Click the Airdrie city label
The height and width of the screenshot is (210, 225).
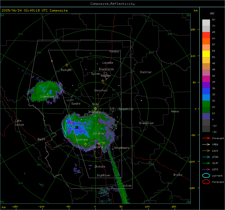pyautogui.click(x=98, y=133)
